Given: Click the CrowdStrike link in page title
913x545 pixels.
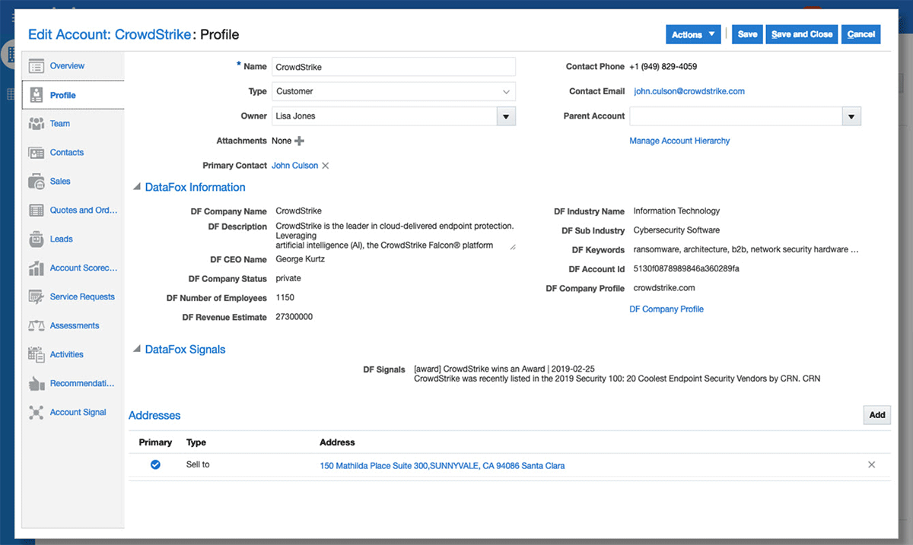Looking at the screenshot, I should tap(153, 34).
